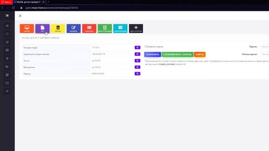Viewport: 269px width, 151px height.
Task: Copy the database name in База данных row
Action: point(137,67)
